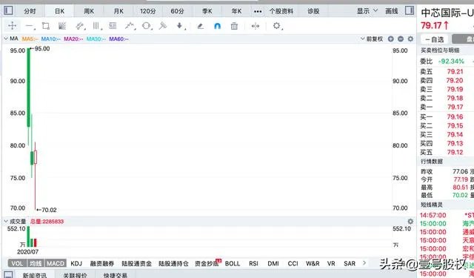Click the minus zoom-out circle icon
Viewport: 474px width, 278px height.
[401, 39]
